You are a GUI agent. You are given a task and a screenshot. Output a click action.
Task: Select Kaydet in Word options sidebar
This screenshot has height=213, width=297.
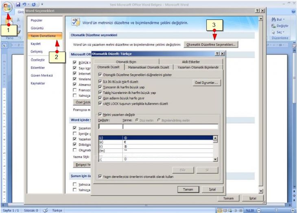(36, 43)
